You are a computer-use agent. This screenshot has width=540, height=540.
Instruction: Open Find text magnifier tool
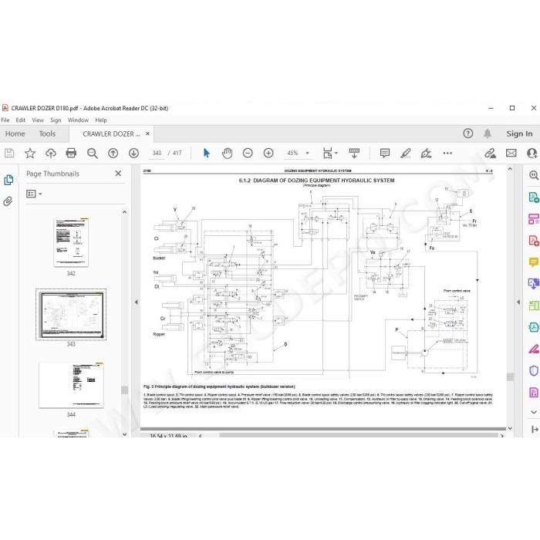point(93,154)
